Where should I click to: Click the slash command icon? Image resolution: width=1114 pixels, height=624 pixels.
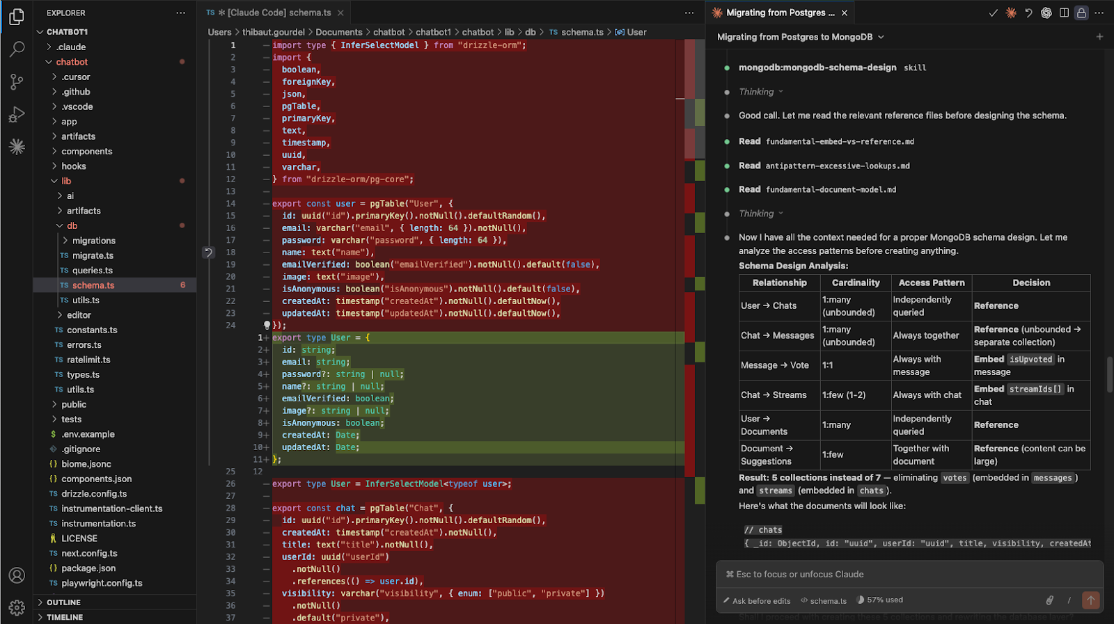pos(1069,600)
